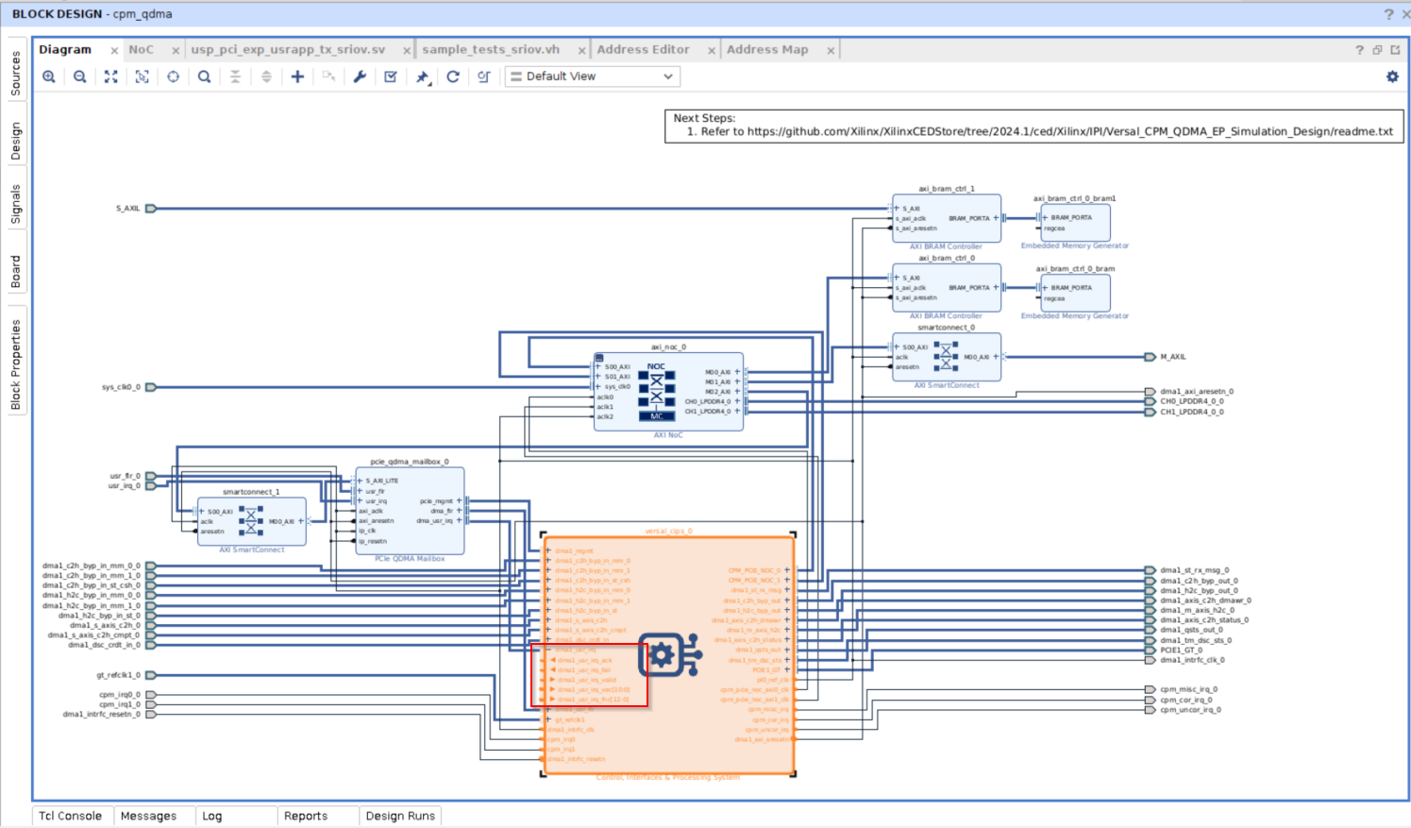This screenshot has width=1411, height=828.
Task: Open the Sources side panel
Action: pos(16,74)
